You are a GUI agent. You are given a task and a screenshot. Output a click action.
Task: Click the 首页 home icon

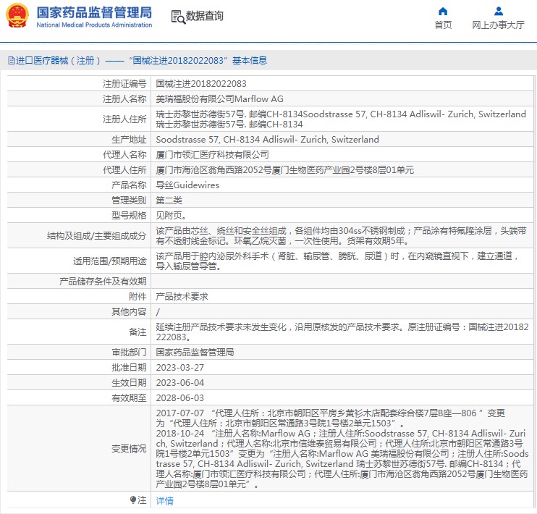pos(443,12)
